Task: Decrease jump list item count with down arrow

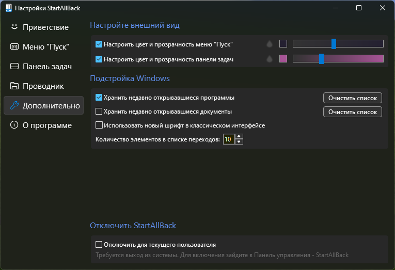Action: point(239,141)
